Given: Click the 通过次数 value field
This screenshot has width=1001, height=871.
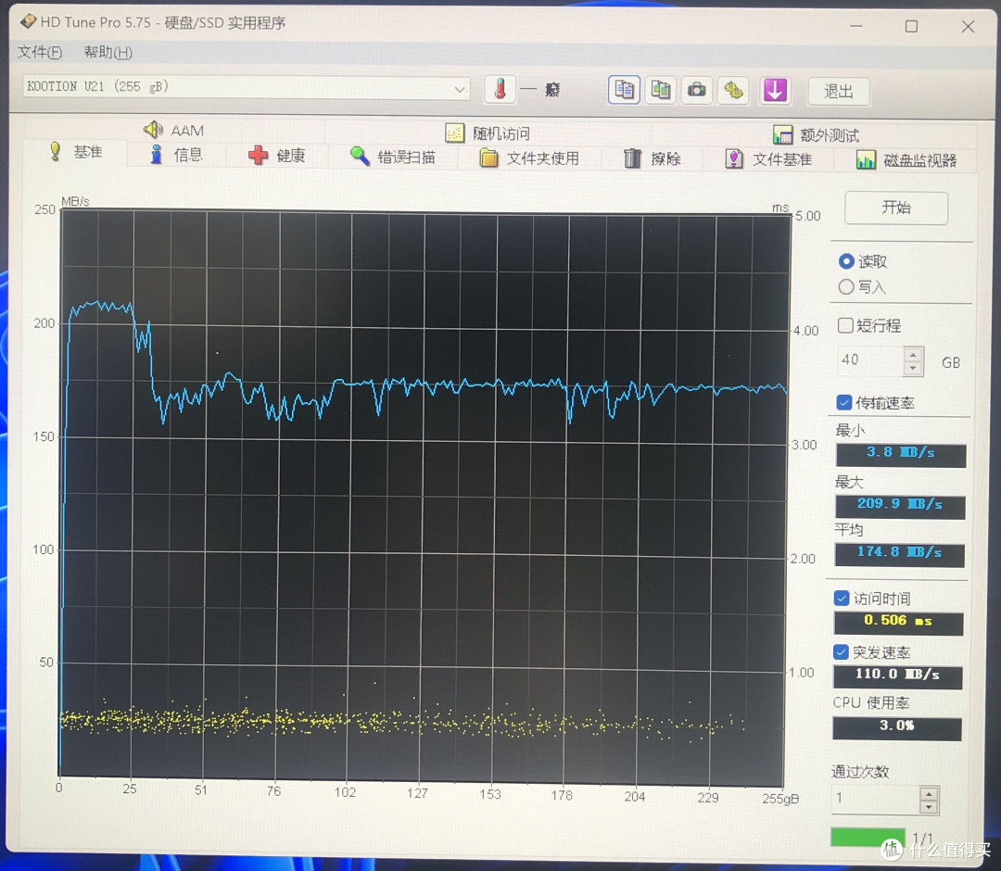Looking at the screenshot, I should click(x=875, y=801).
